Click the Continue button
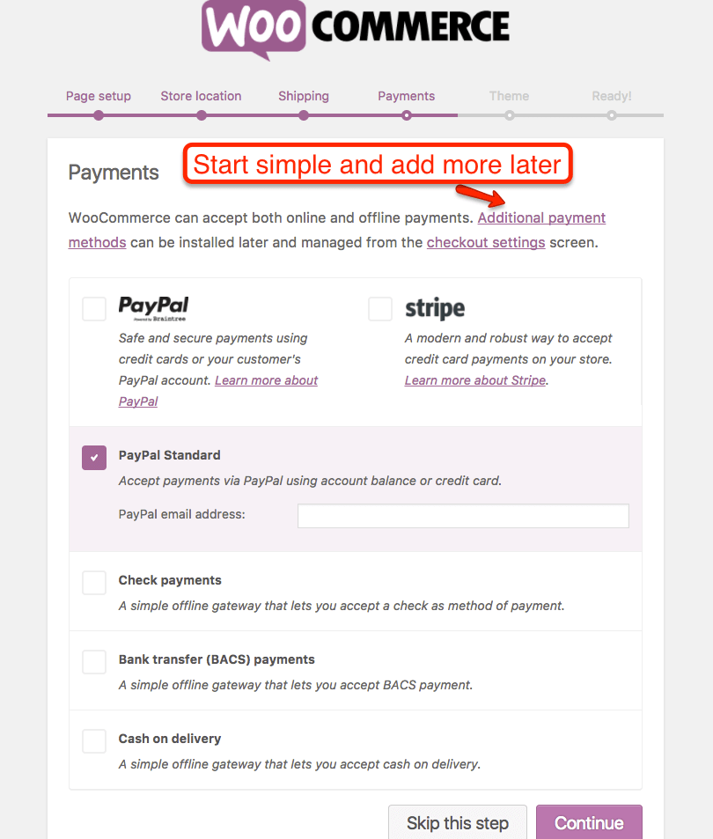This screenshot has height=839, width=713. coord(589,822)
